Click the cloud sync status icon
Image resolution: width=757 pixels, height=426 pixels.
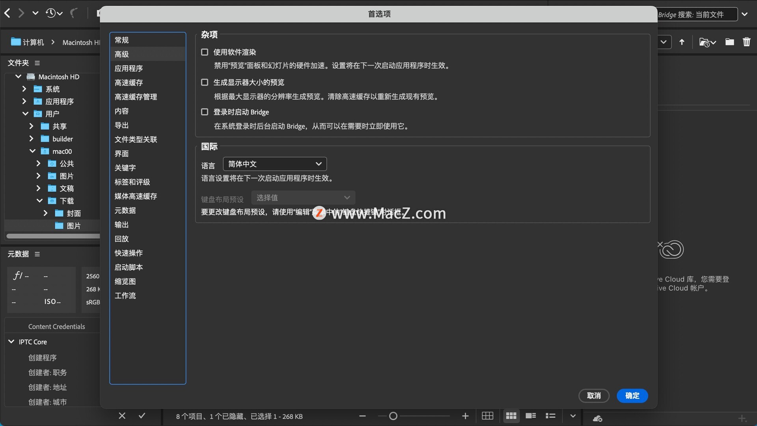(x=597, y=419)
